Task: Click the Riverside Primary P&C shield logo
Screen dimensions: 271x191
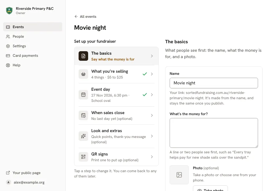Action: click(x=9, y=11)
